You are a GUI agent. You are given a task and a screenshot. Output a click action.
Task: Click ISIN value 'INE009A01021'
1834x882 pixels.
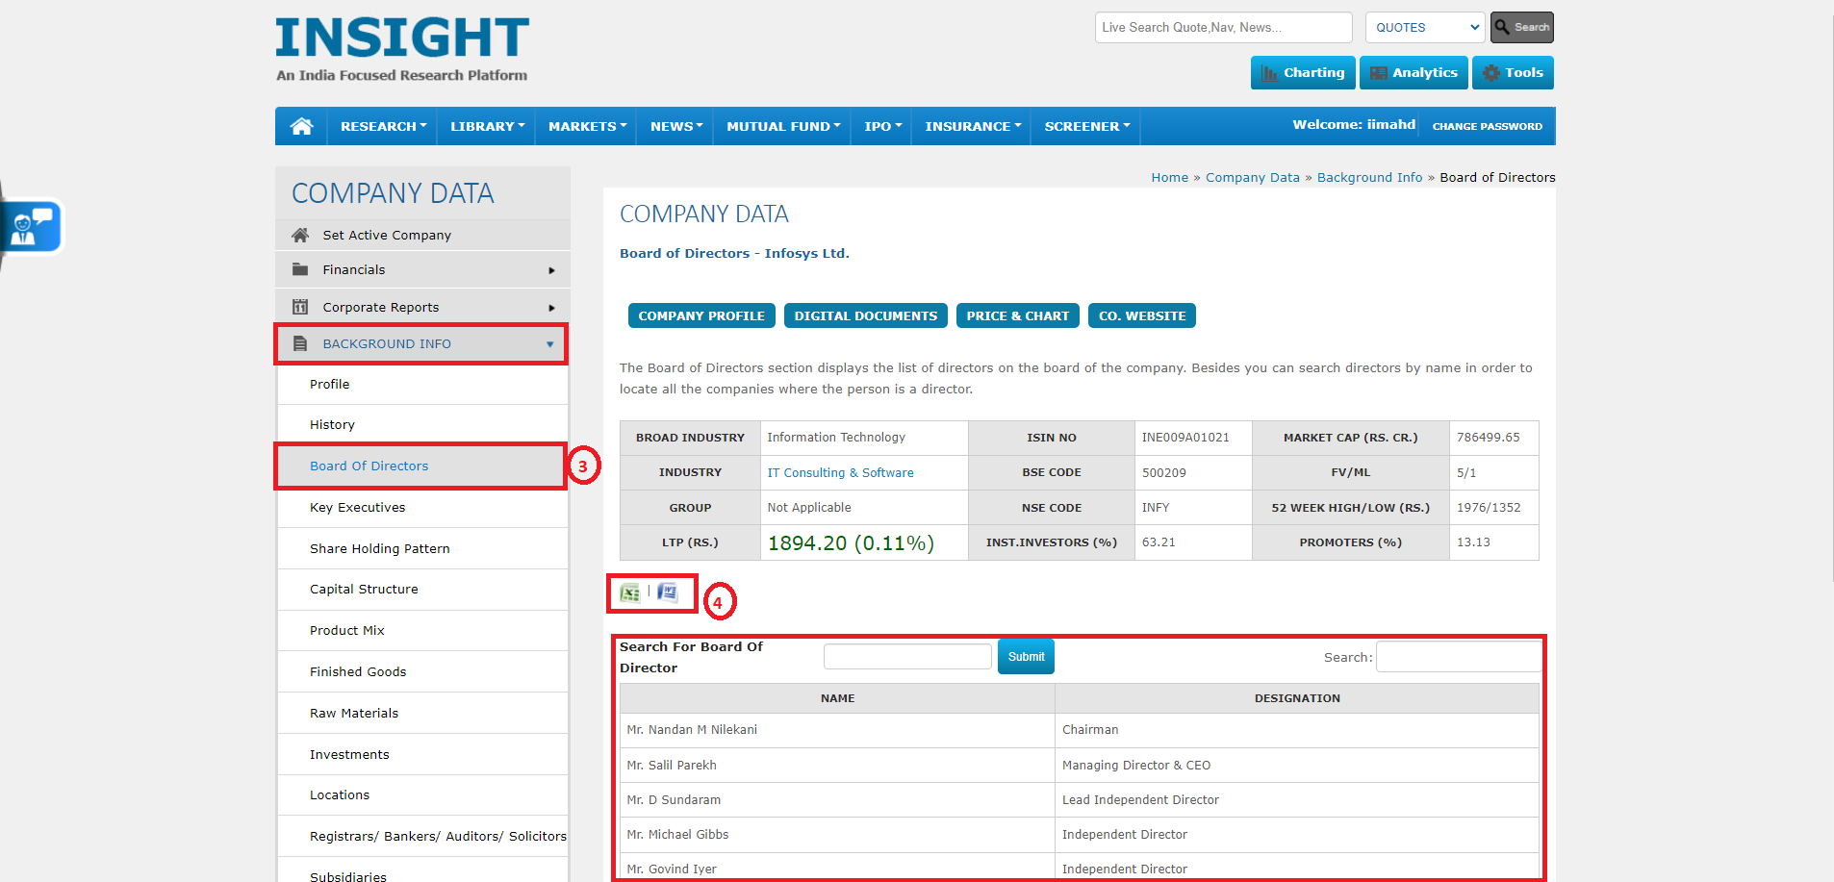1185,437
